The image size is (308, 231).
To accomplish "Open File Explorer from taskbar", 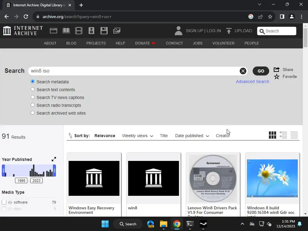I will click(163, 224).
